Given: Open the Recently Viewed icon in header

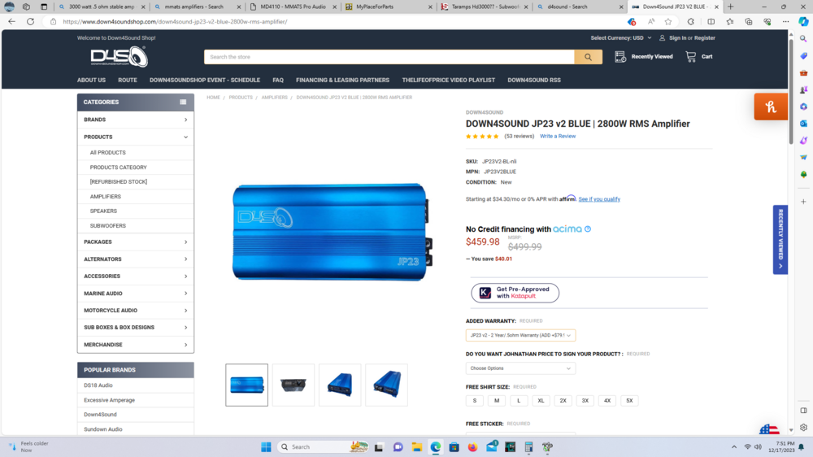Looking at the screenshot, I should (620, 57).
